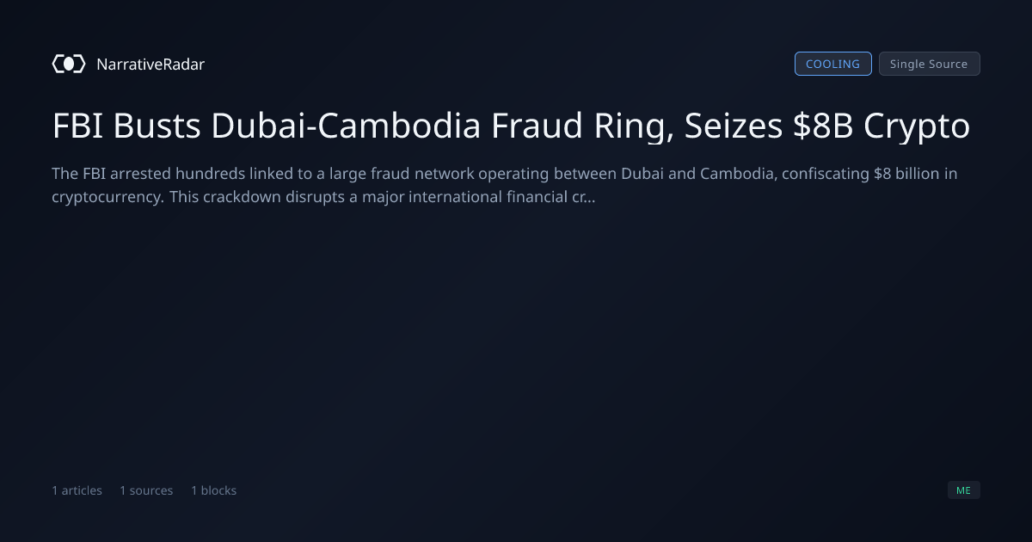Show the 1 blocks count
Viewport: 1032px width, 542px height.
(x=213, y=490)
